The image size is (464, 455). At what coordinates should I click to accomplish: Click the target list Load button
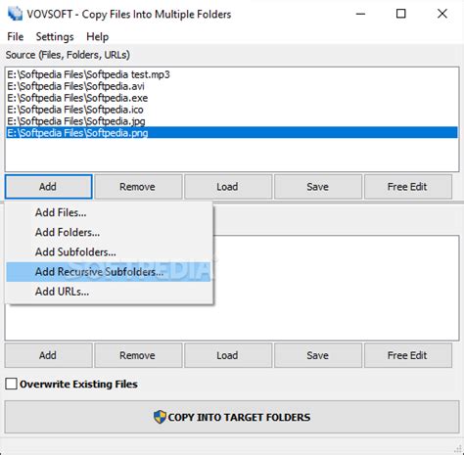[x=228, y=355]
